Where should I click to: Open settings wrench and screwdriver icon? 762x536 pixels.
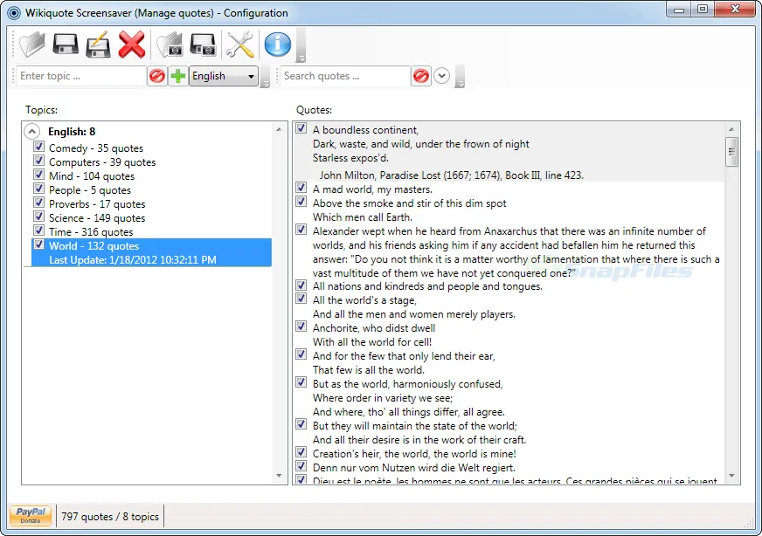point(240,45)
